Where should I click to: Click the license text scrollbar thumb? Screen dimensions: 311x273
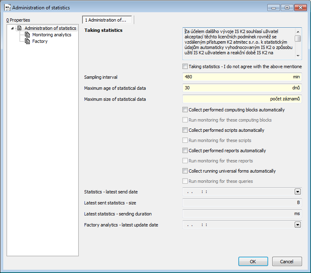(298, 38)
